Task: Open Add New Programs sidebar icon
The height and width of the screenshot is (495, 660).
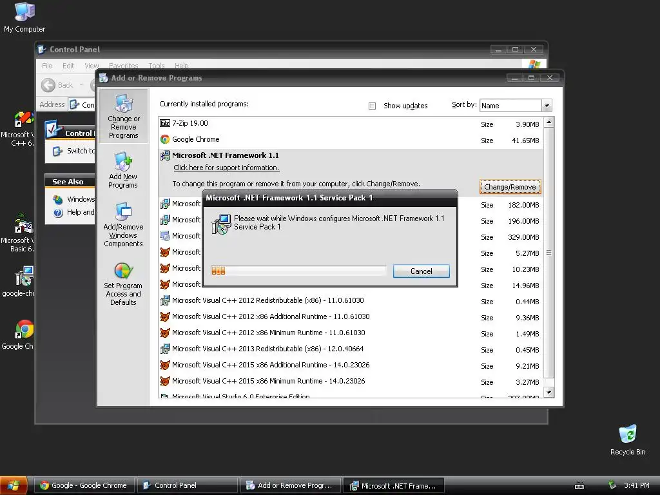Action: pos(123,170)
